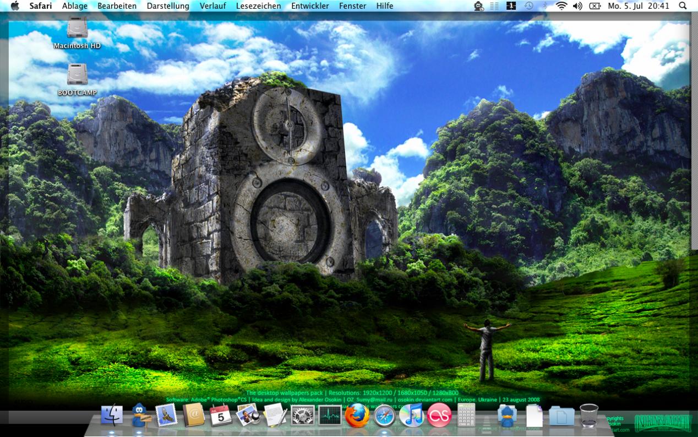This screenshot has height=437, width=698.
Task: Open Time Machine menu bar icon
Action: pos(528,6)
